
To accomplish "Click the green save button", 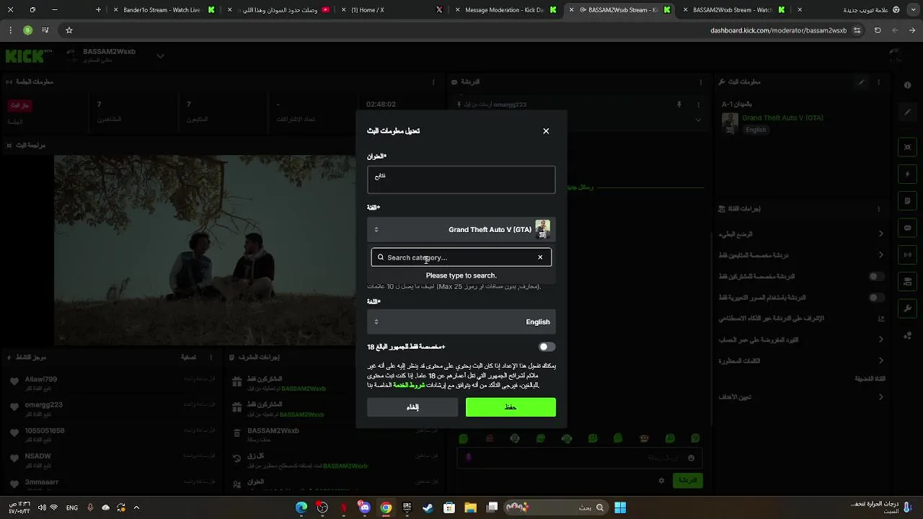I will pos(511,407).
